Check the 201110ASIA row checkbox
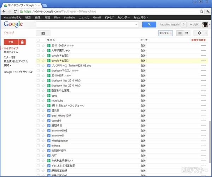 pyautogui.click(x=38, y=45)
